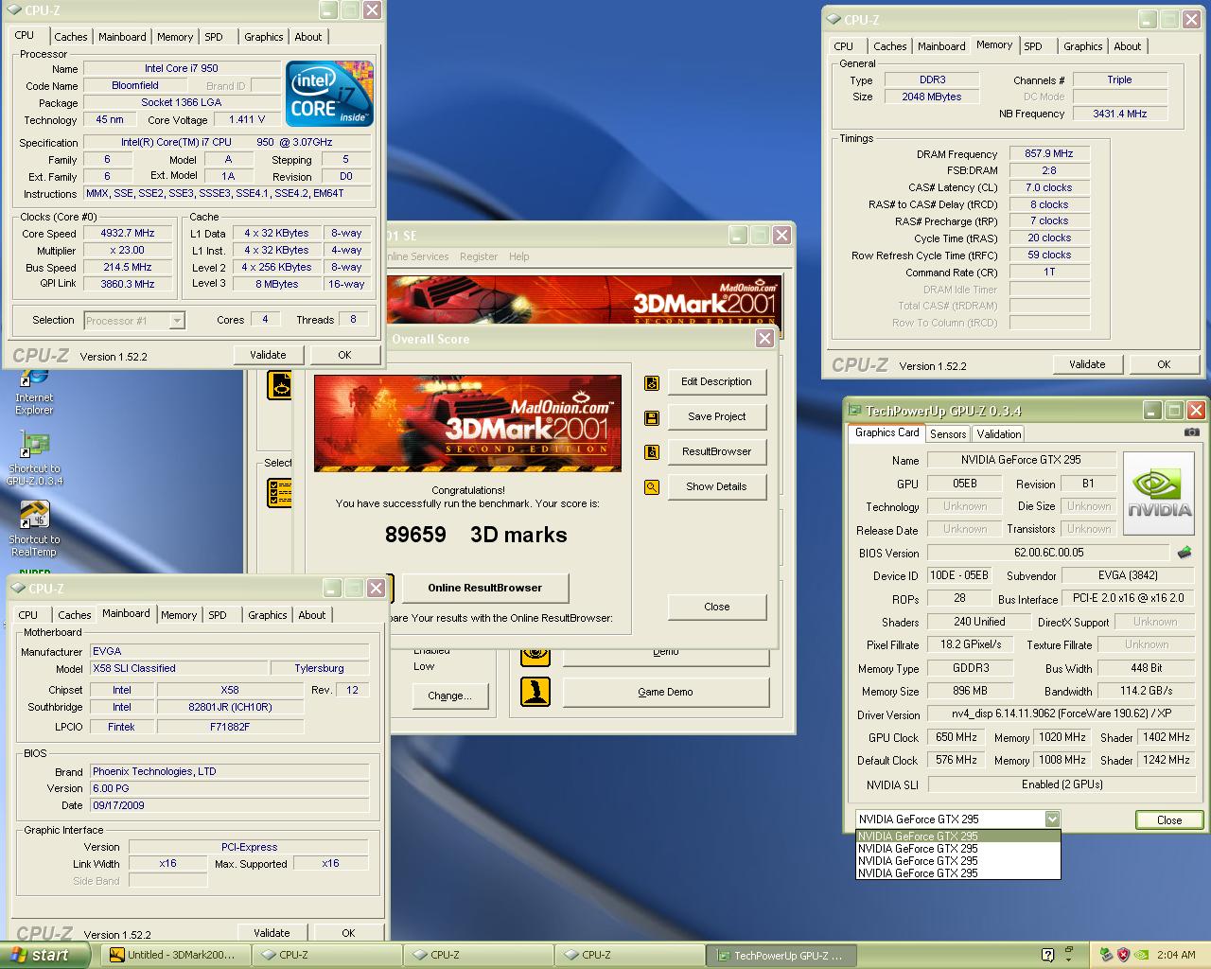
Task: Click the green BIOS save icon in GPU-Z
Action: [x=1185, y=552]
